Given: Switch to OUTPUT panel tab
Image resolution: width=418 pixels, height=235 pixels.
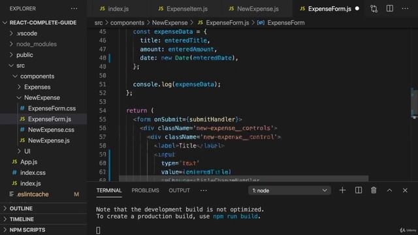Looking at the screenshot, I should click(180, 191).
